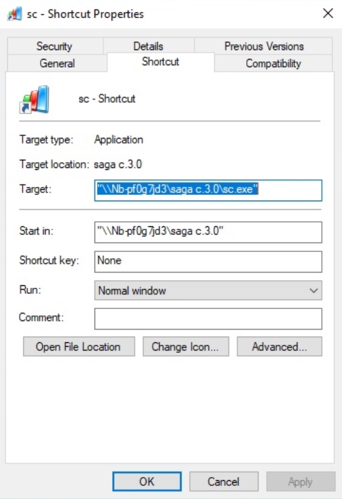The width and height of the screenshot is (342, 499).
Task: Open the Advanced settings button
Action: pos(279,347)
